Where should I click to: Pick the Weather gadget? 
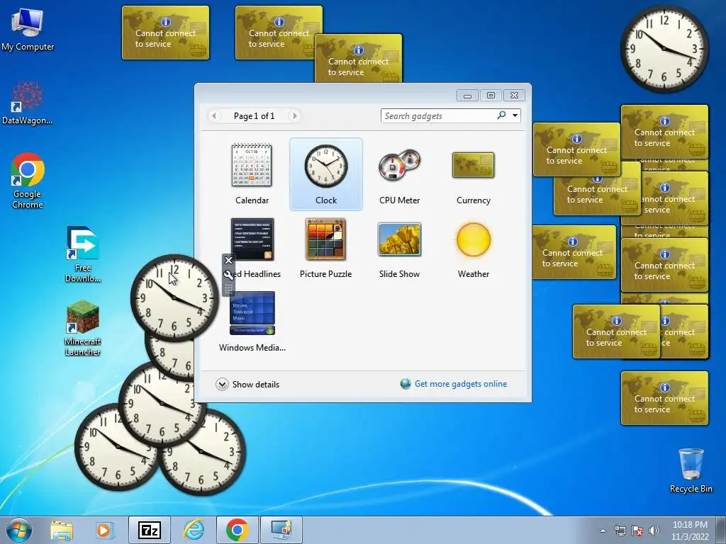click(473, 248)
